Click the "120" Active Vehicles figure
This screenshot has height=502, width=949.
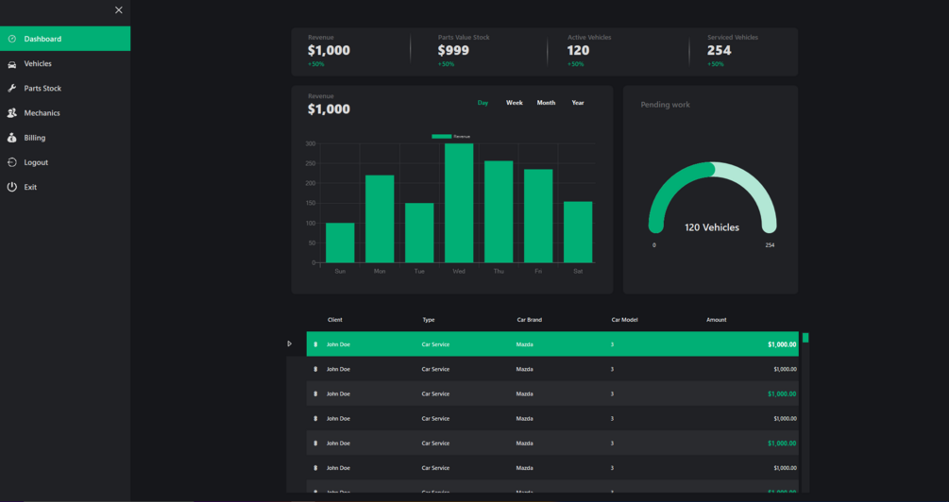coord(578,50)
